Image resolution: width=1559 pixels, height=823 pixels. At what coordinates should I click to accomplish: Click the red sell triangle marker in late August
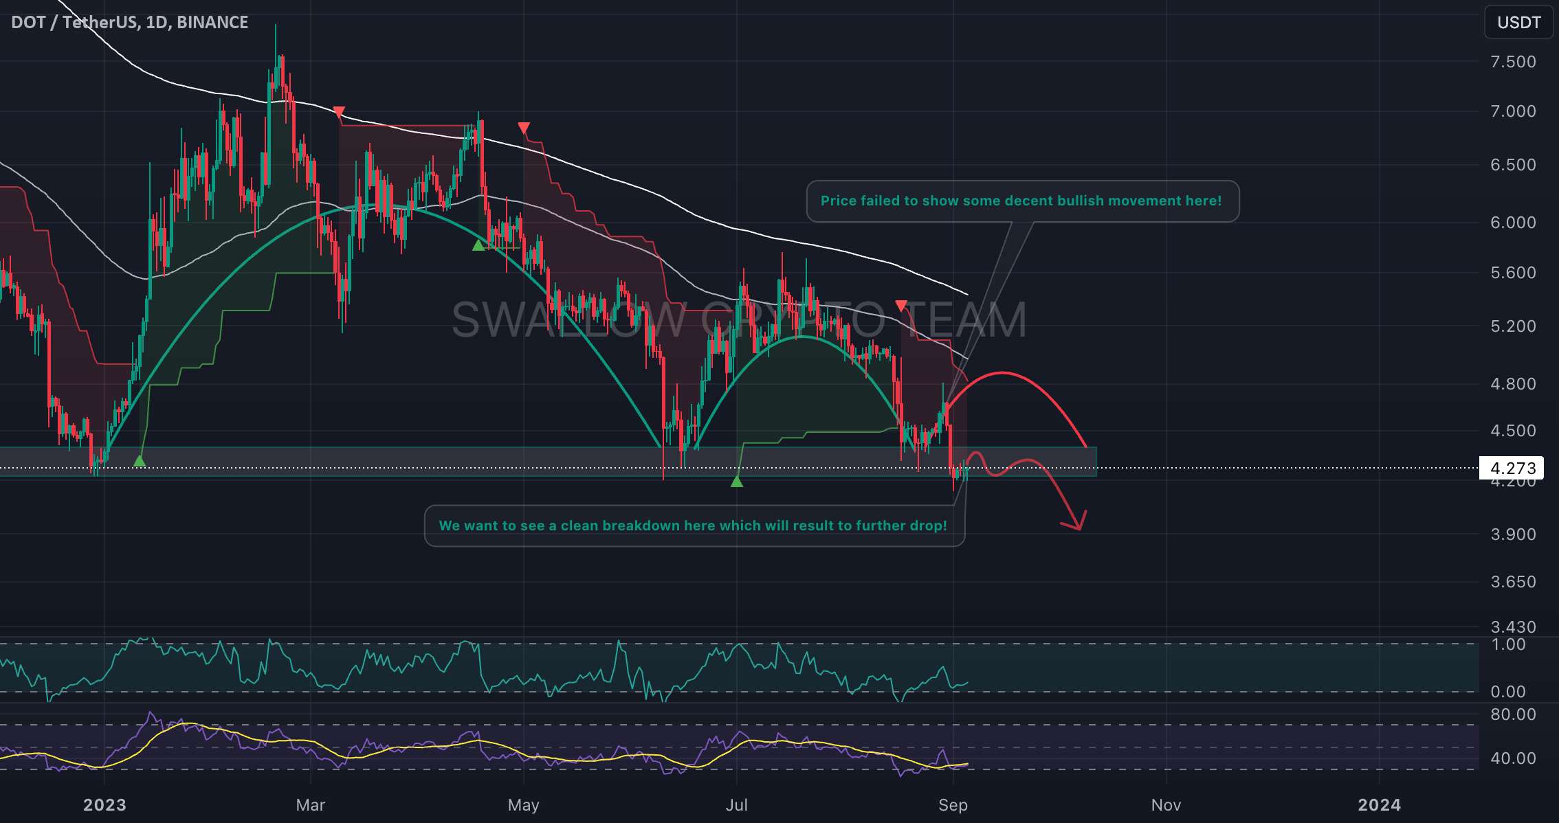click(901, 306)
